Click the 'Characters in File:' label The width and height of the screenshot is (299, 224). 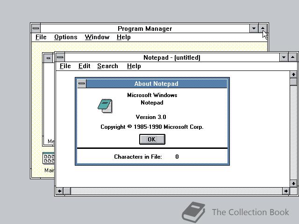point(138,157)
